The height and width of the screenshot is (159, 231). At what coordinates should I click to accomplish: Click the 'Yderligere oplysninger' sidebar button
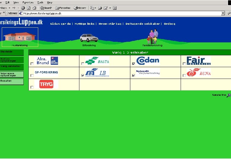[x=12, y=74]
